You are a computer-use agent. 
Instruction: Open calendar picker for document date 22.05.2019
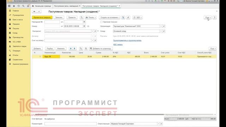click(84, 26)
